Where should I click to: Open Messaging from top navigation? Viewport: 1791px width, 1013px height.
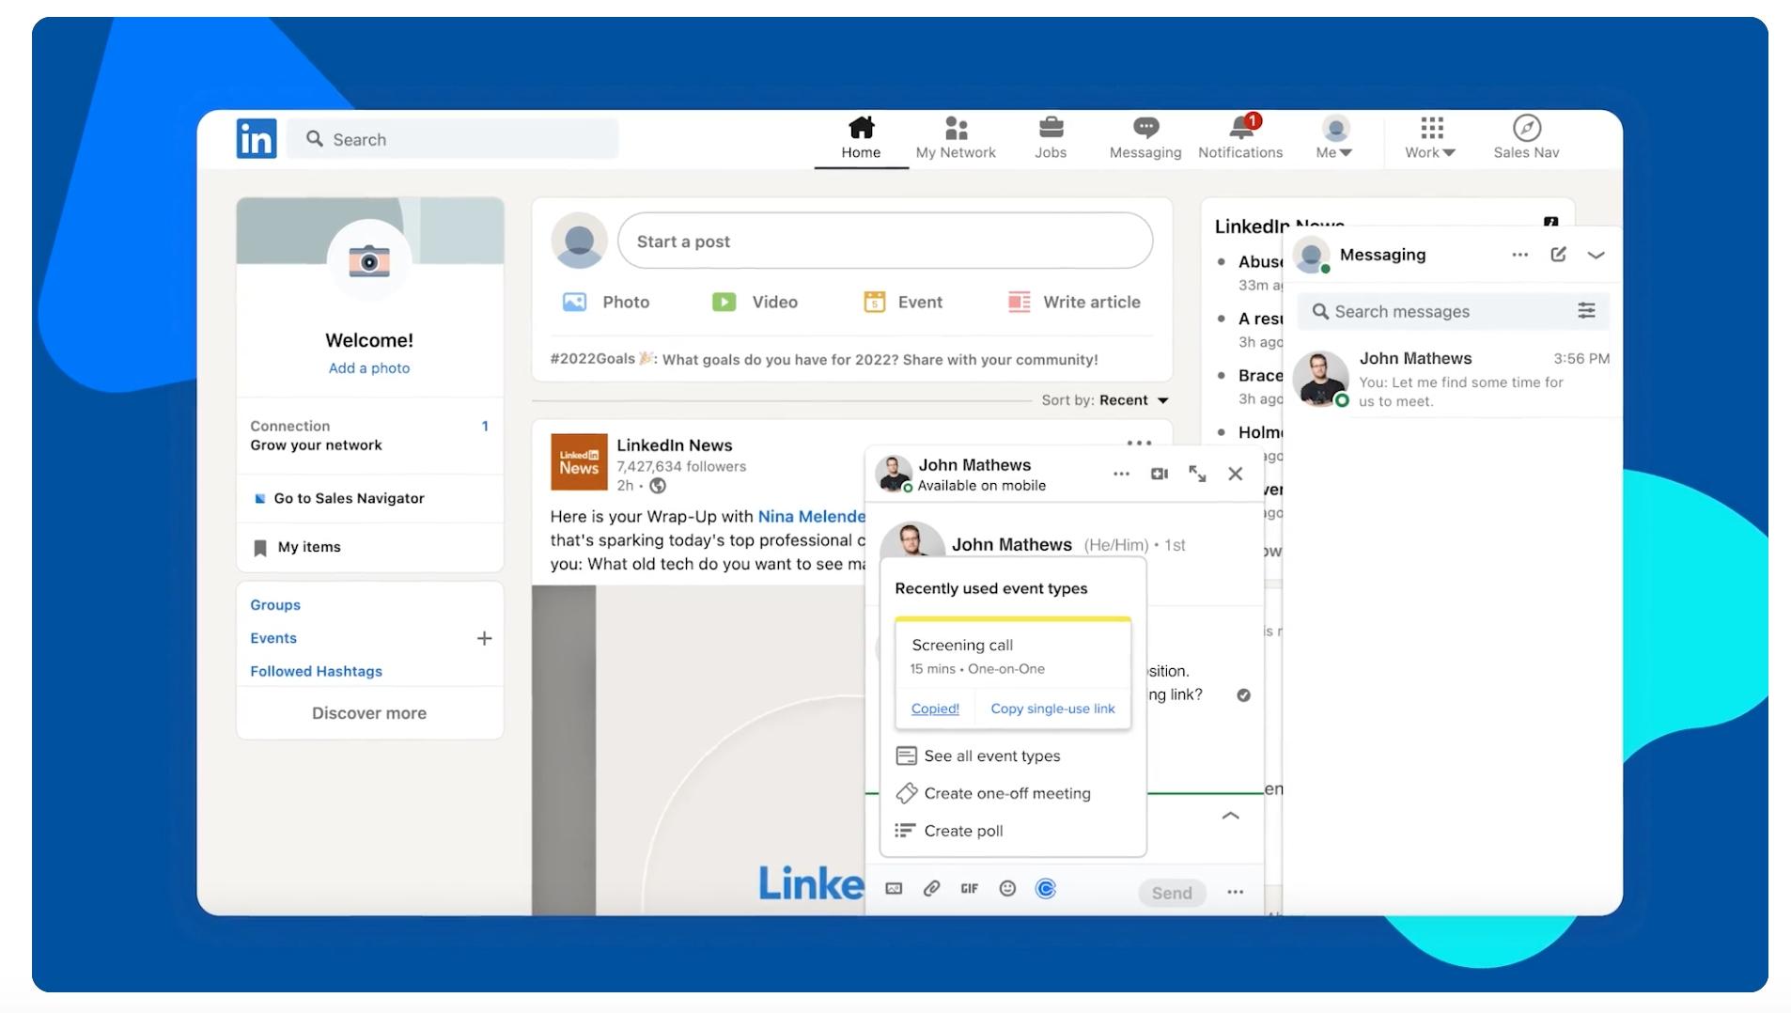(x=1145, y=137)
